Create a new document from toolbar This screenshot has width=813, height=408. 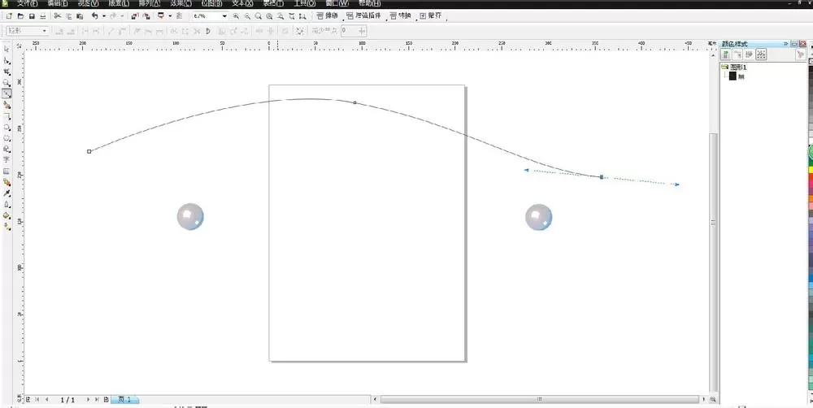click(x=9, y=16)
